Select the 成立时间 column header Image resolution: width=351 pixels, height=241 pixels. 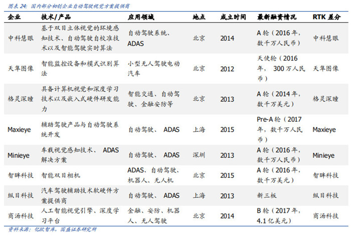tap(233, 17)
